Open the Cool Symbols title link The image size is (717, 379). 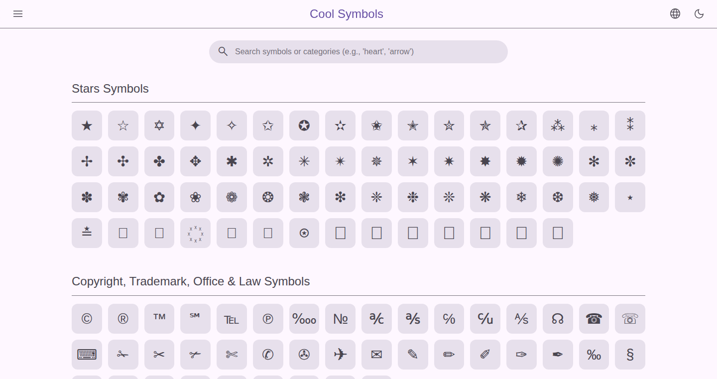point(347,14)
